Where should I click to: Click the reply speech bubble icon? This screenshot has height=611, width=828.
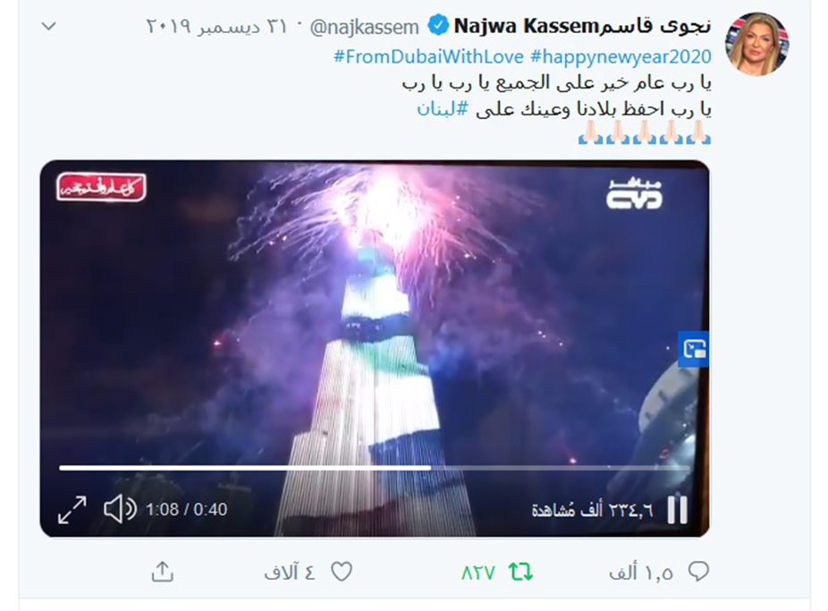[x=698, y=572]
